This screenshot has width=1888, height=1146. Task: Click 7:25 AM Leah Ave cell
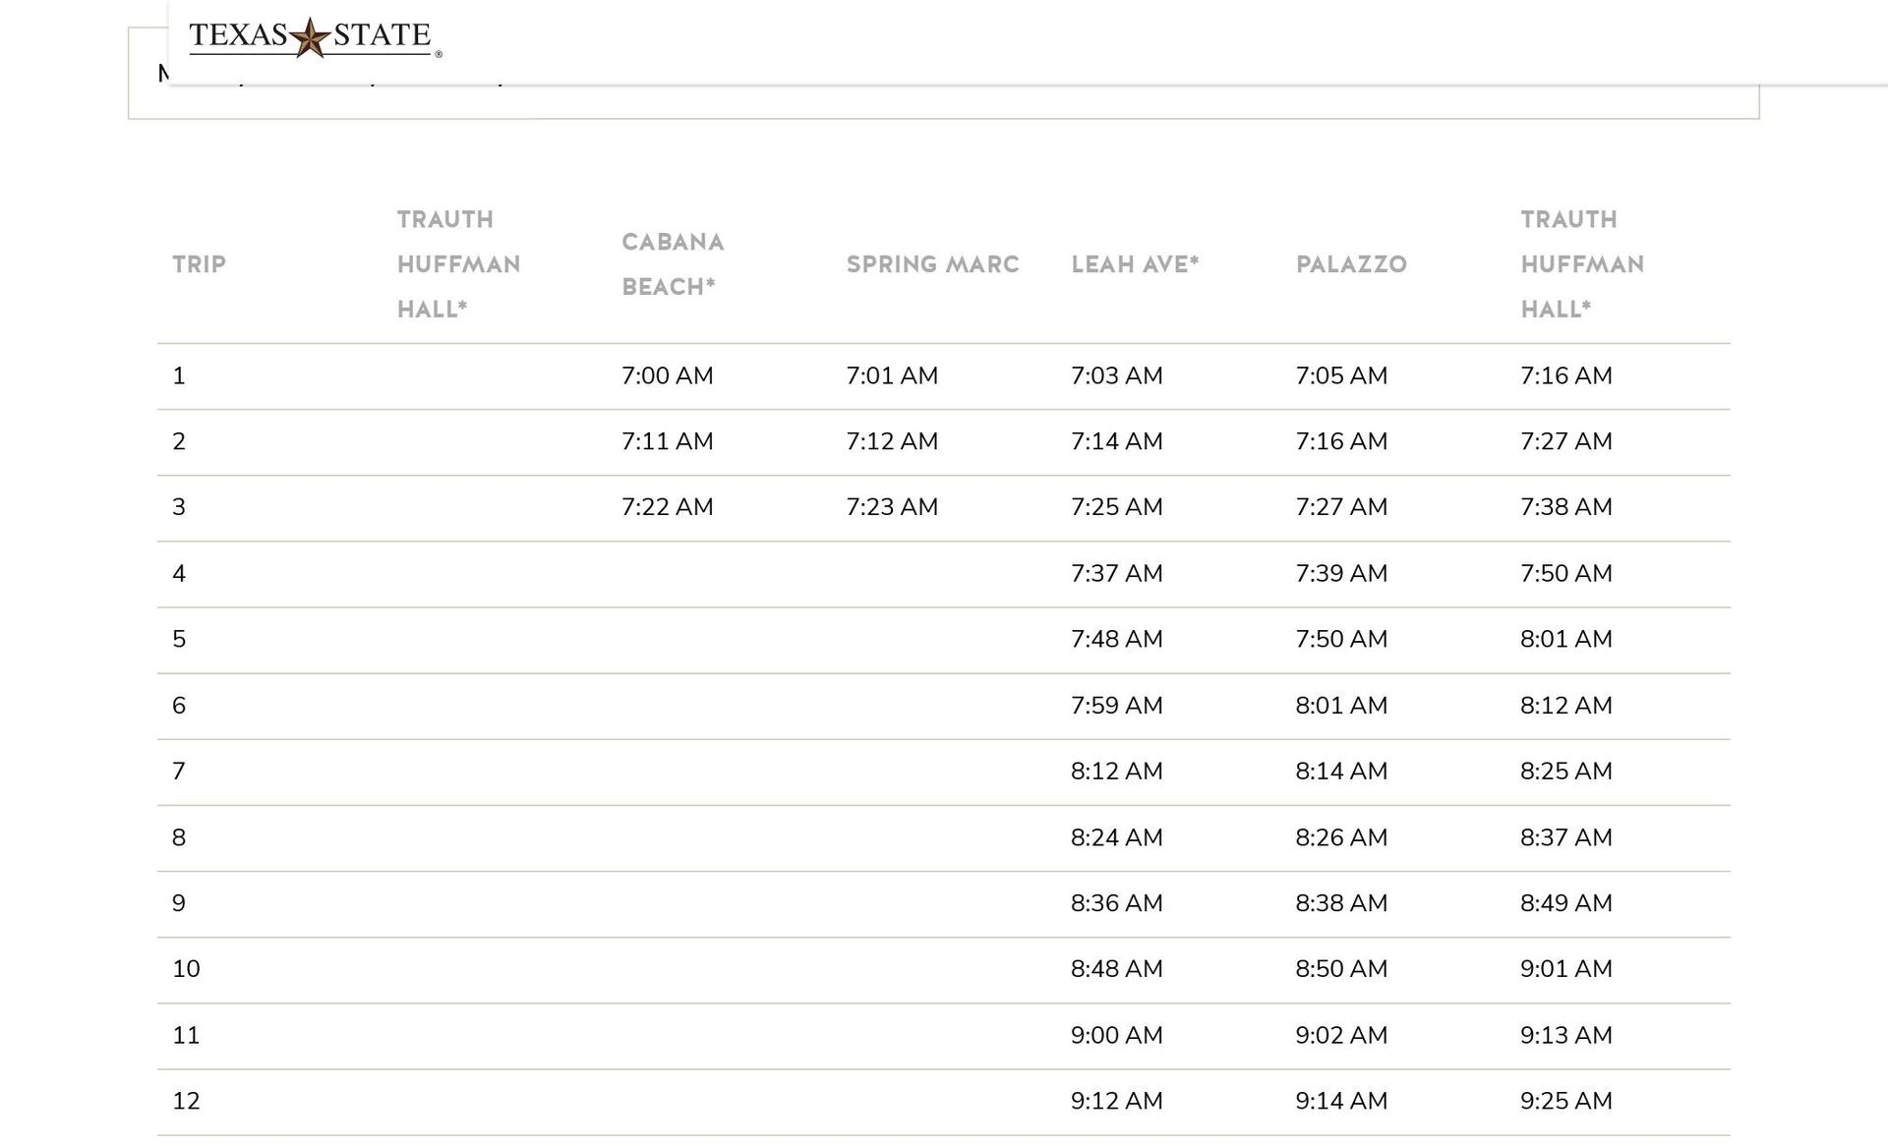point(1116,507)
